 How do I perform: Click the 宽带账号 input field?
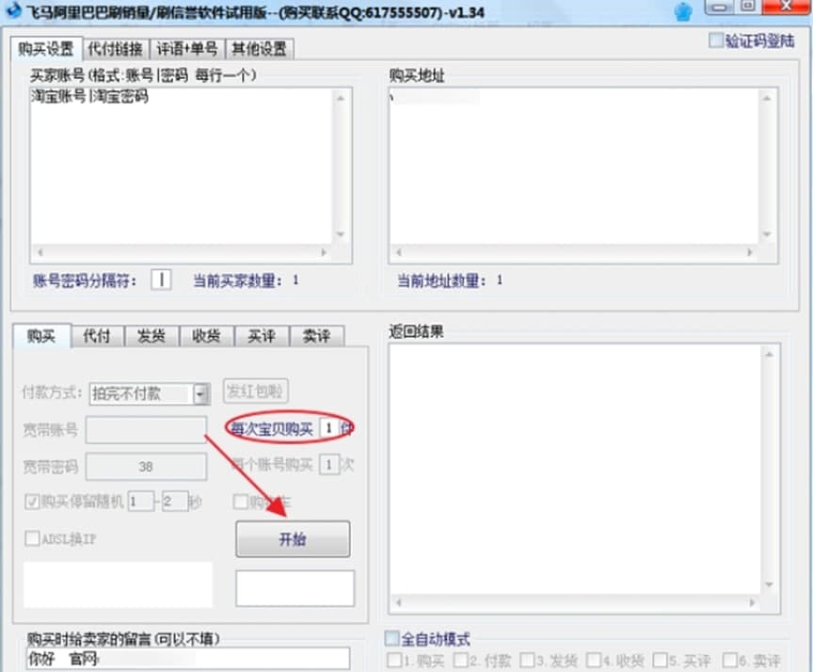click(x=146, y=430)
